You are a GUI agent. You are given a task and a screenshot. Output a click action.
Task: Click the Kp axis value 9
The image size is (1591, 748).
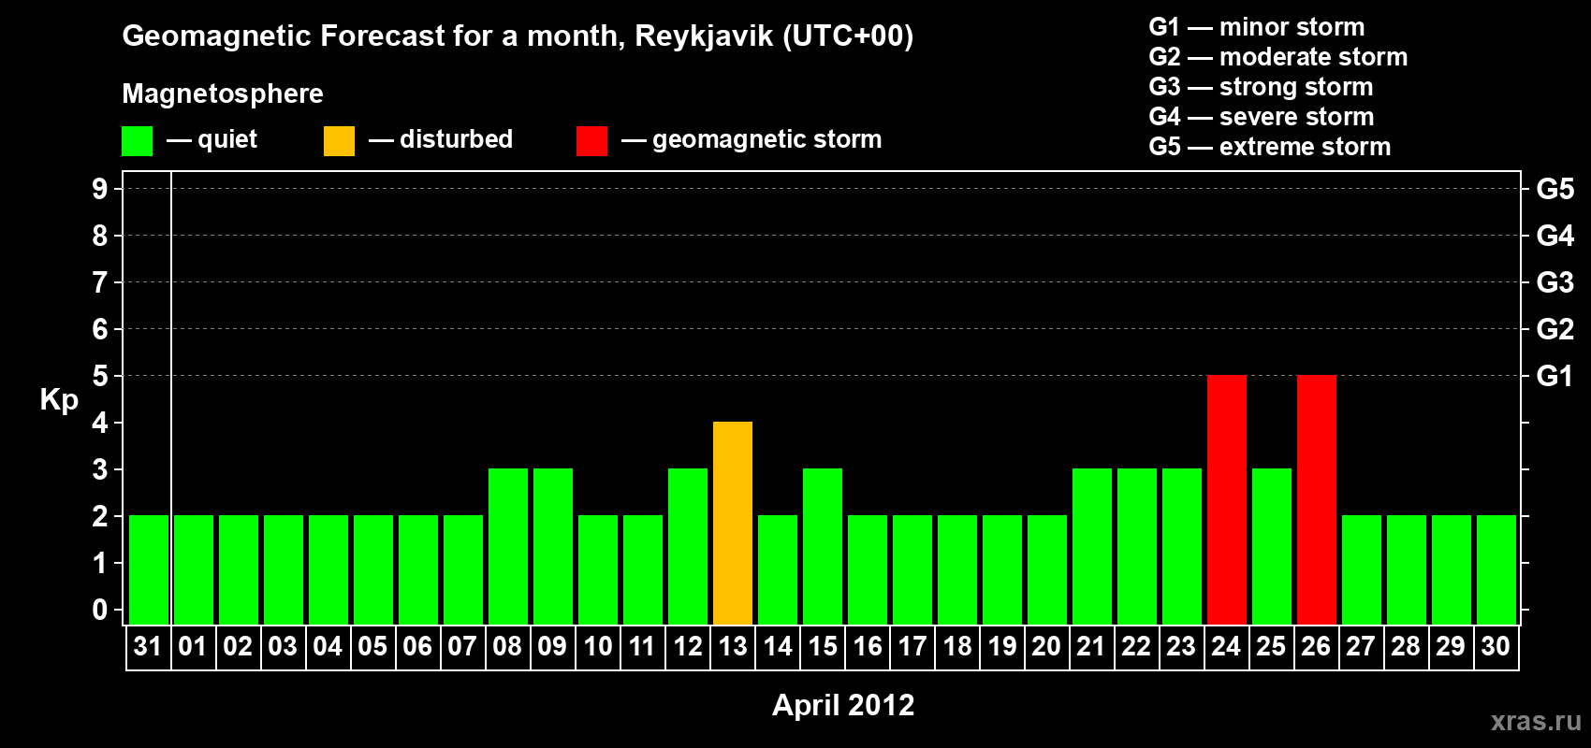100,189
